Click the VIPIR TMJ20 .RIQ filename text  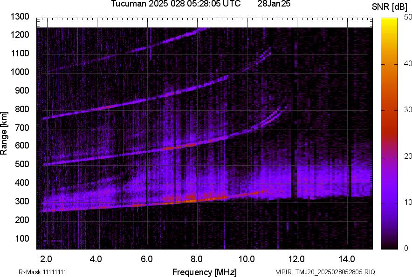pyautogui.click(x=325, y=272)
